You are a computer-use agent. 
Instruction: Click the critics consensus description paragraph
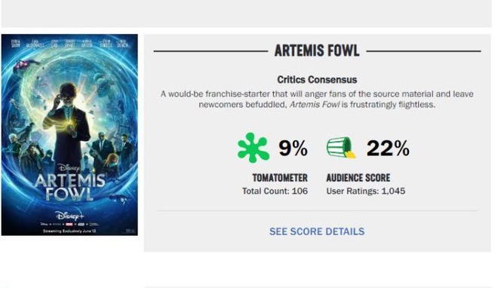point(317,100)
